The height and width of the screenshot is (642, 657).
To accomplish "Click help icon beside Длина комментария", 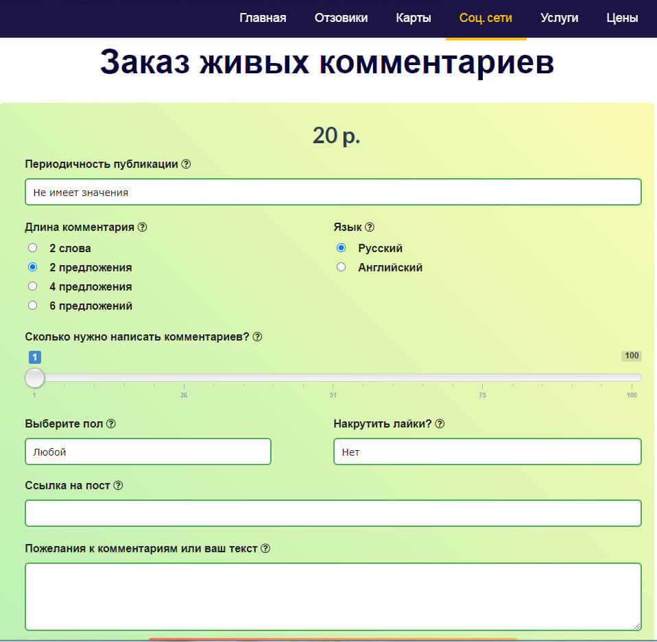I will (x=142, y=227).
